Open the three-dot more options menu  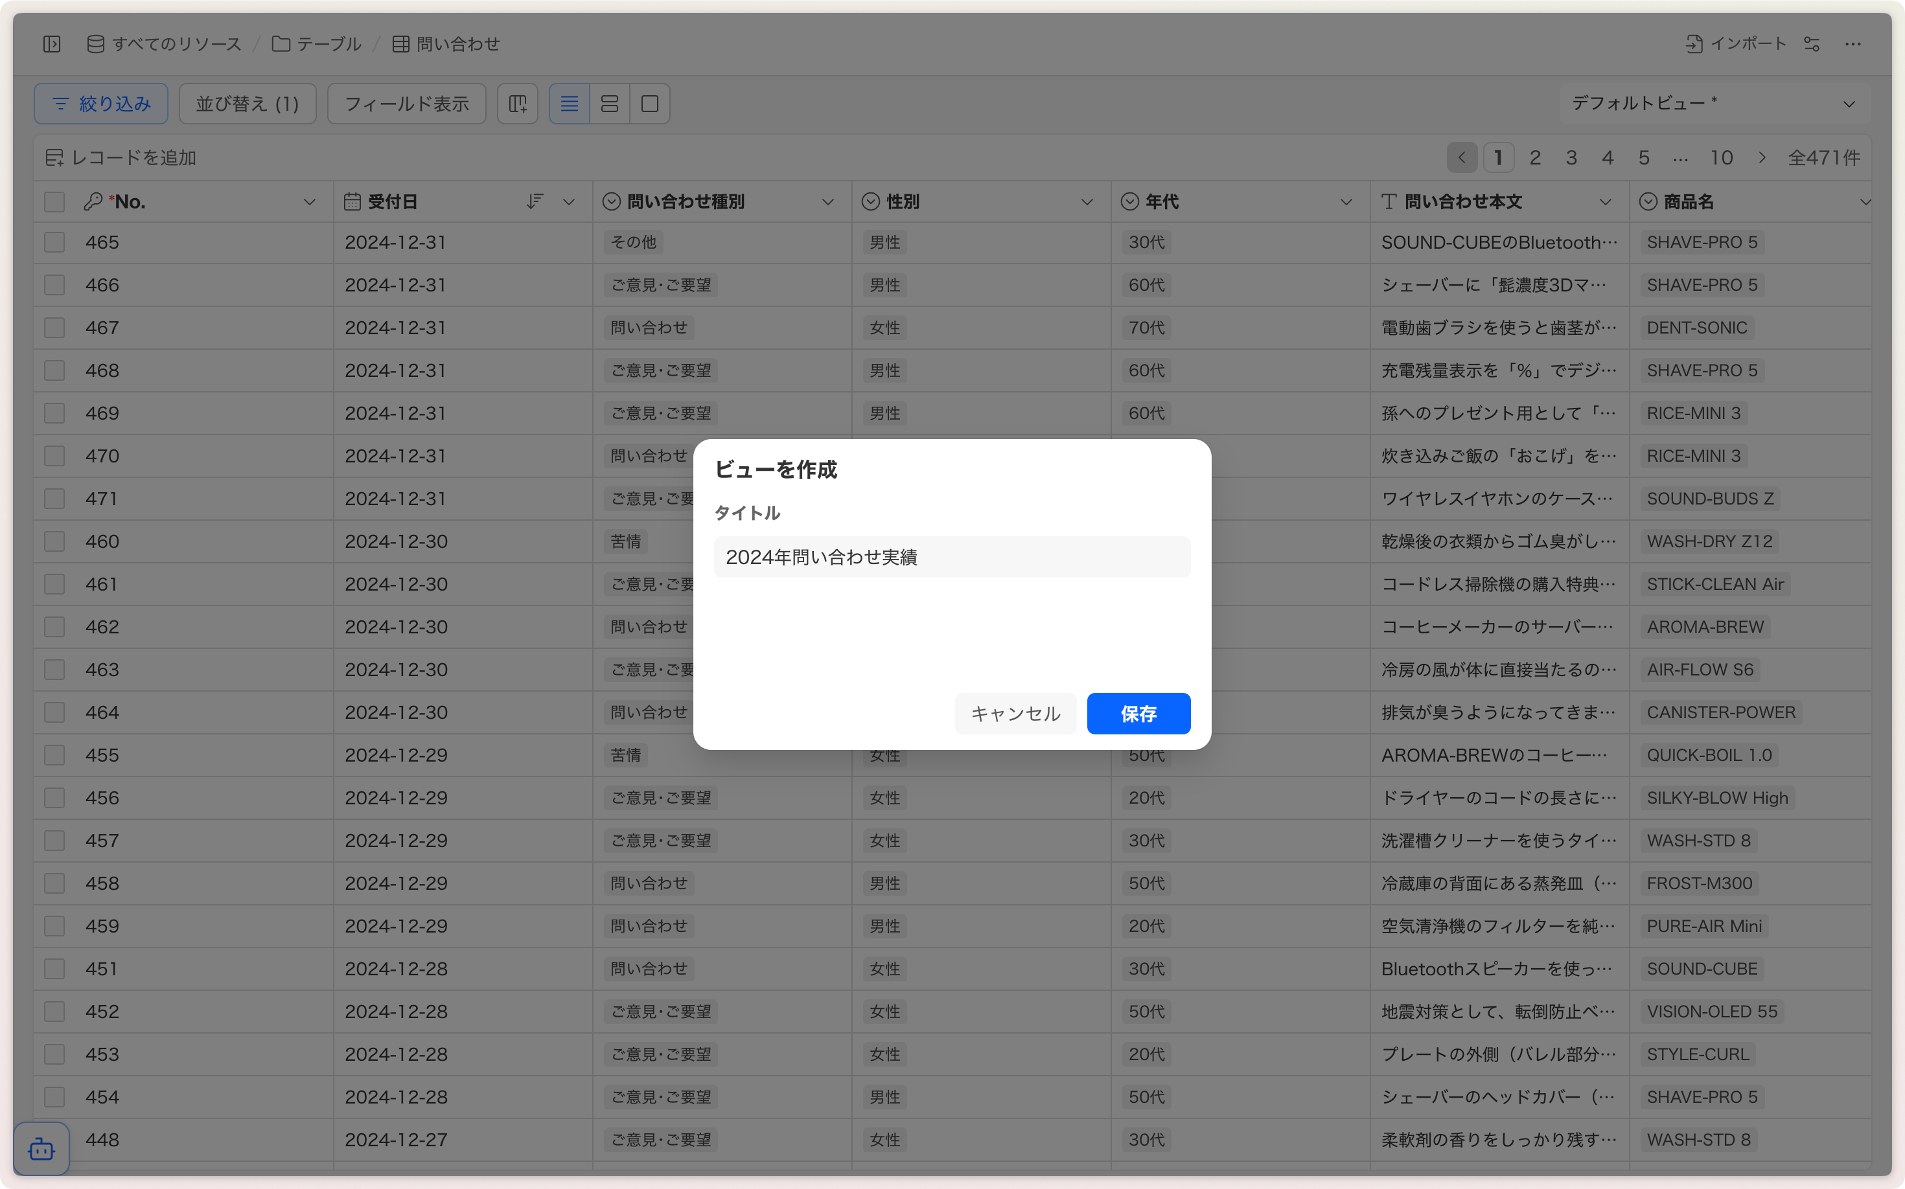tap(1853, 44)
